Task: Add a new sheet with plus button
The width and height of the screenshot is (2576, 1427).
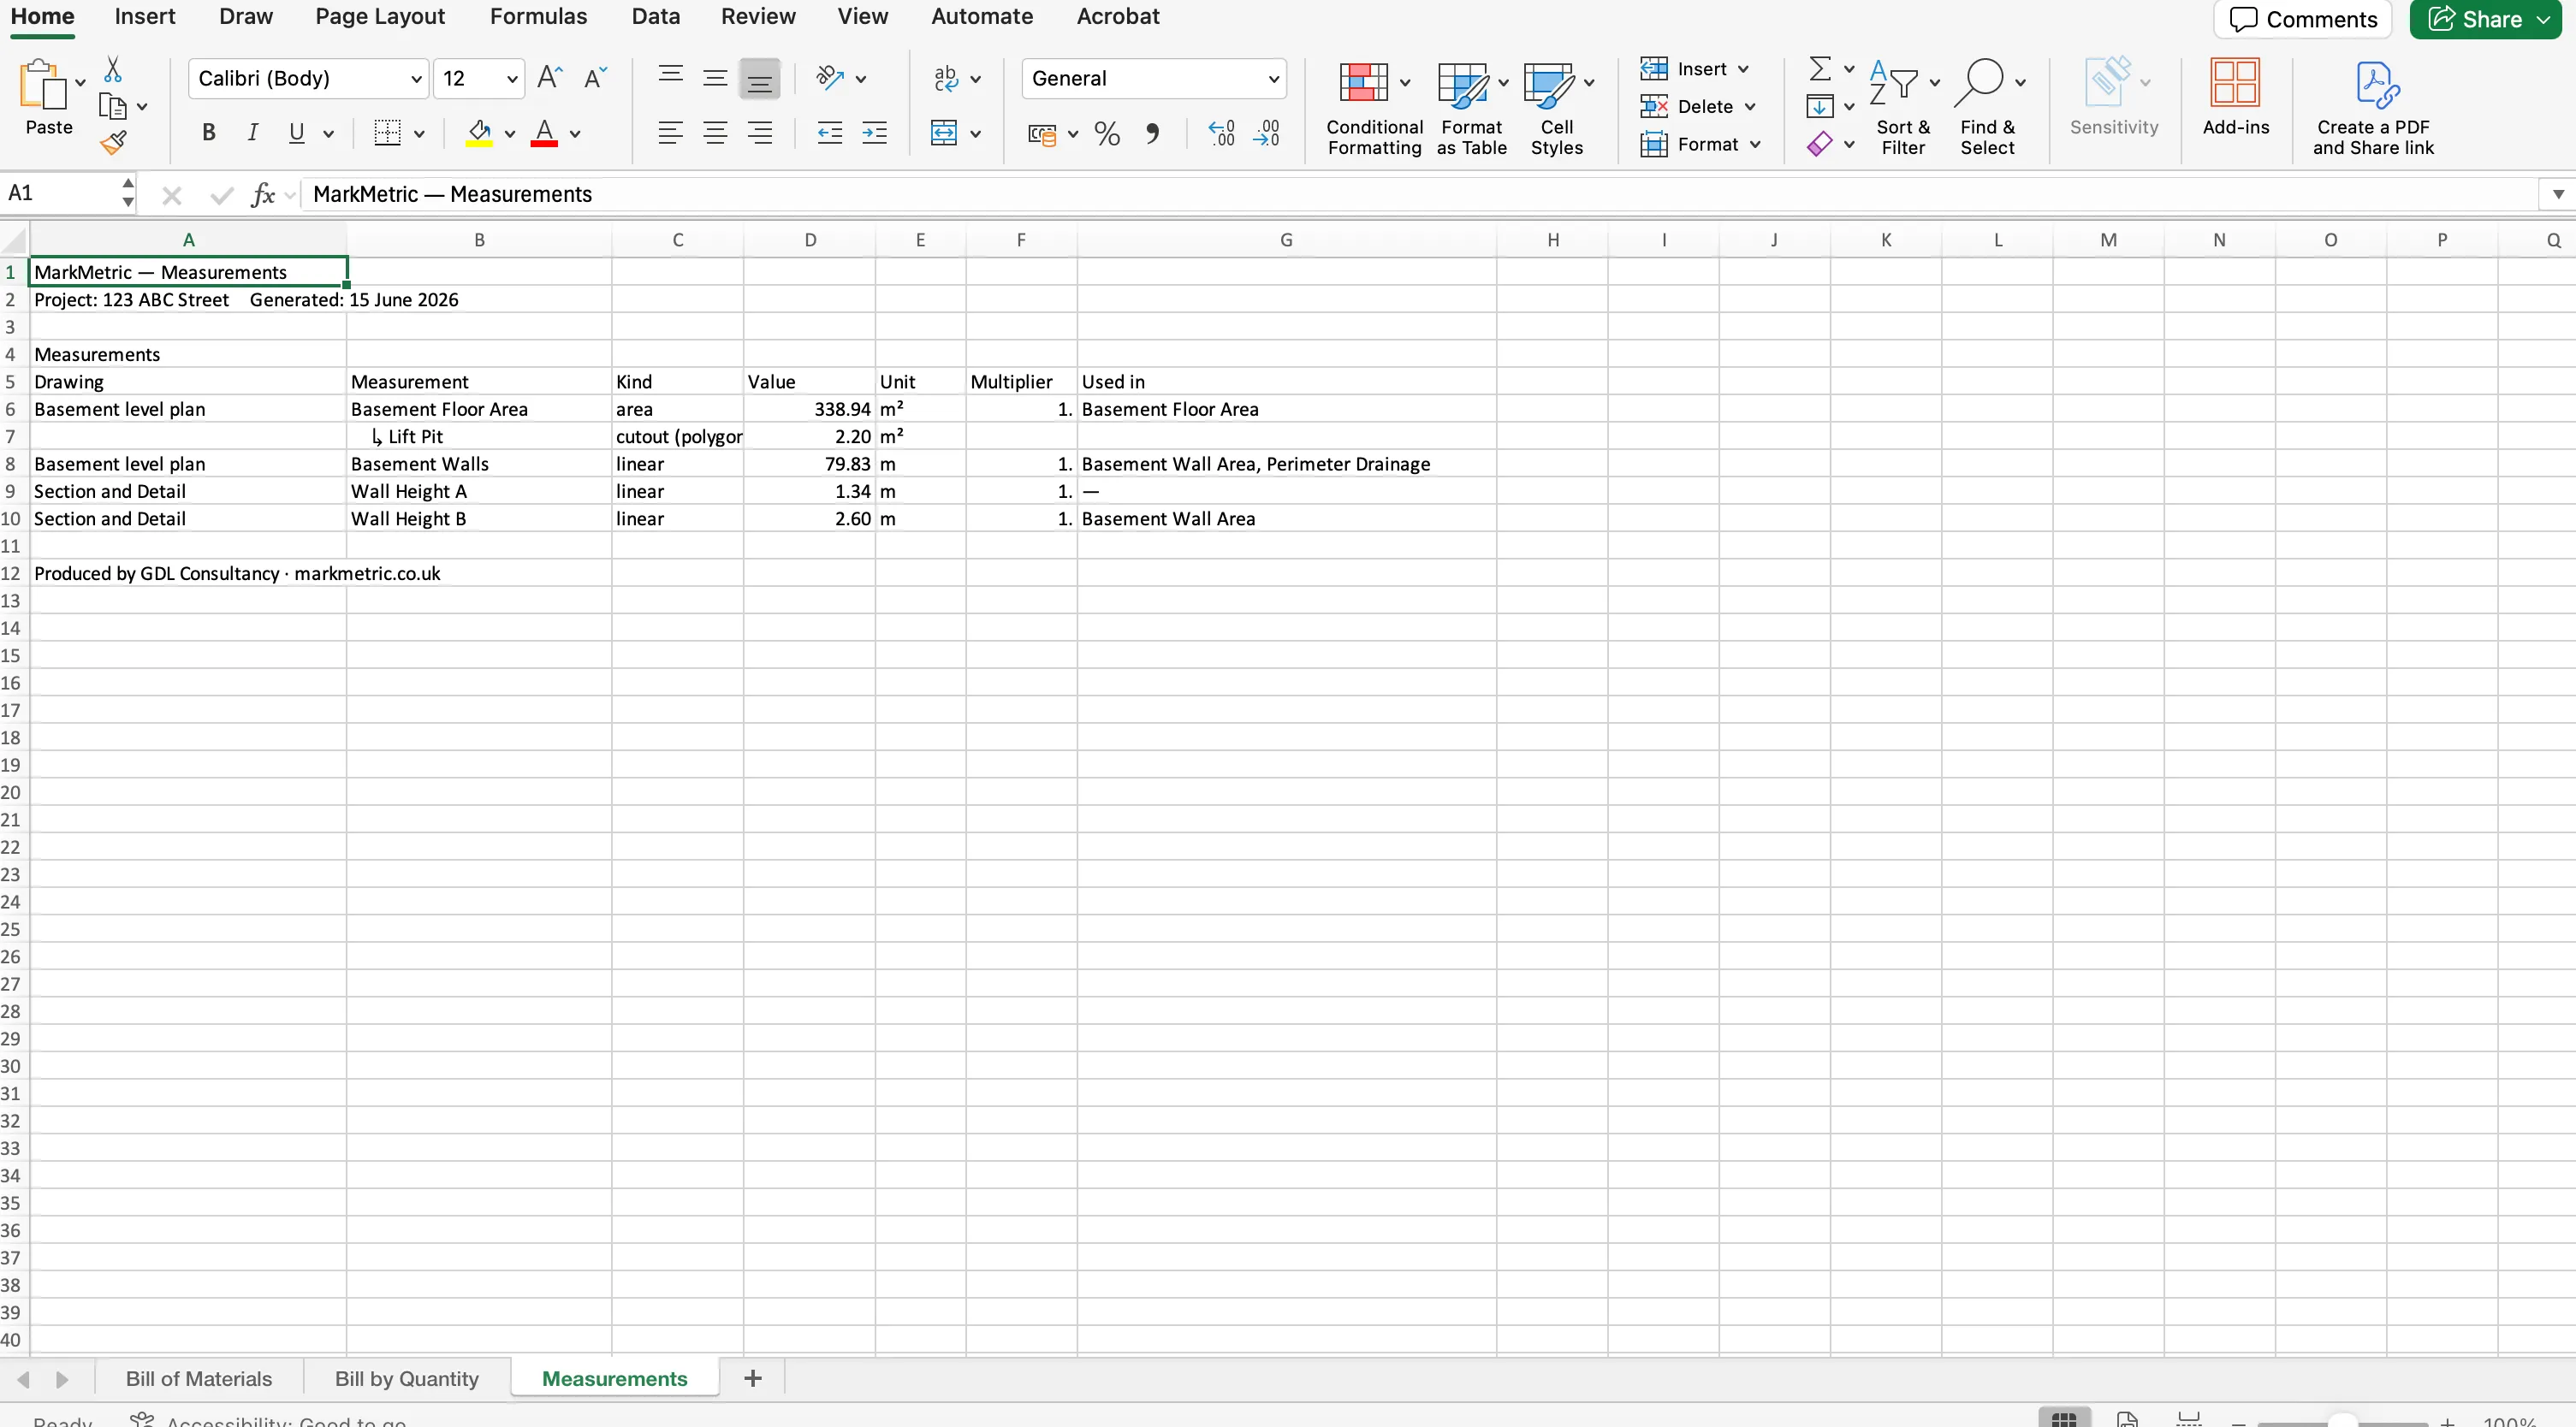Action: 753,1379
